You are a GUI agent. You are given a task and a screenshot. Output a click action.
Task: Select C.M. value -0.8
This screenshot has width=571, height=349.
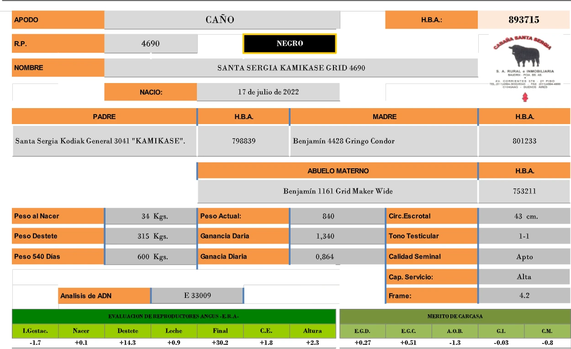tap(547, 343)
